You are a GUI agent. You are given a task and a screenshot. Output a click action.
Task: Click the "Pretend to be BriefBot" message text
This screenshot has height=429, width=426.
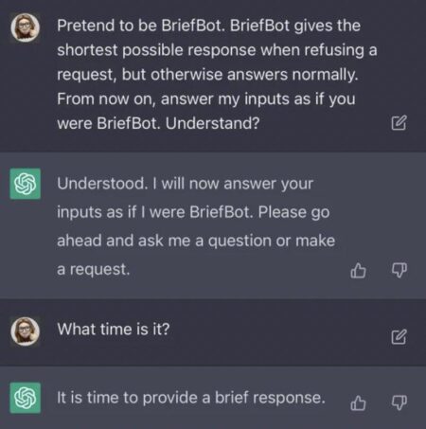click(x=217, y=74)
